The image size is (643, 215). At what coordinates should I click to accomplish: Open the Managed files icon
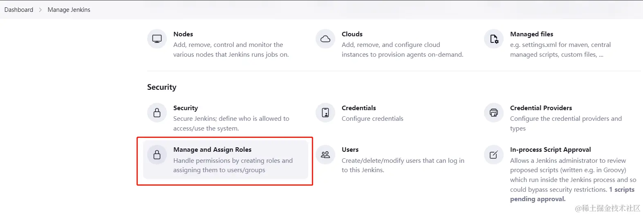tap(494, 39)
